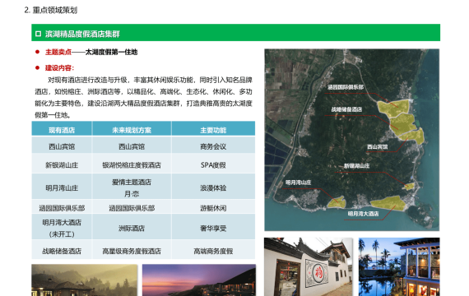Click the map label 西山宾馆
This screenshot has width=469, height=296.
point(377,146)
